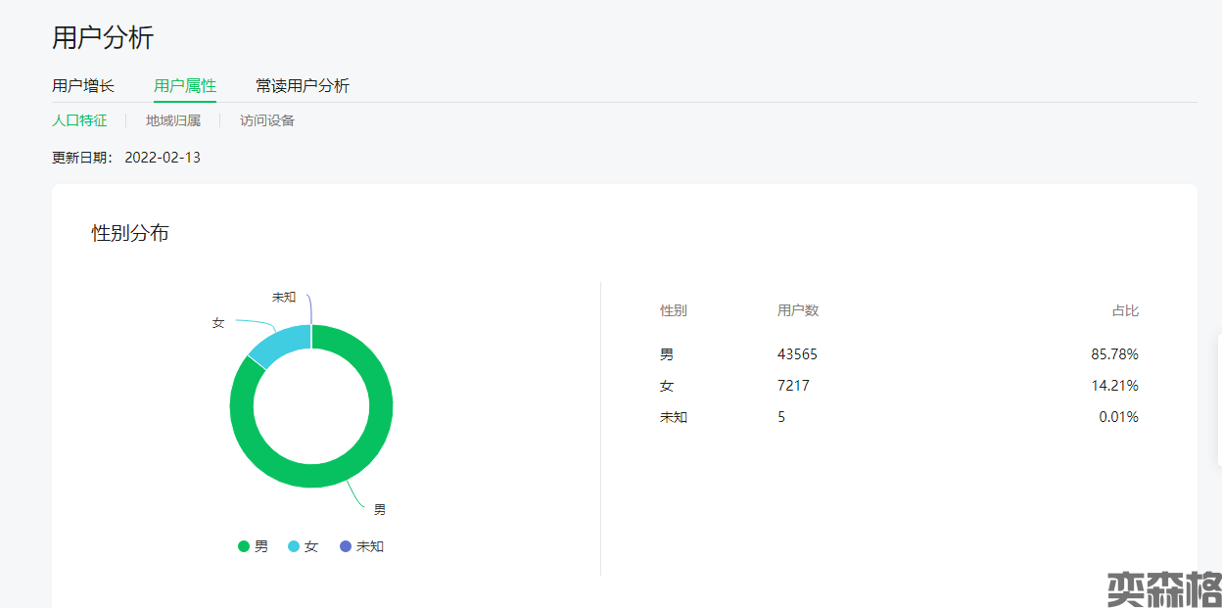Select the 43565 user count cell
Viewport: 1222px width, 608px height.
(797, 354)
